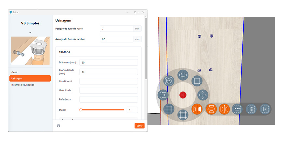
Task: Open the sliders settings icon in radial menu
Action: coord(163,95)
